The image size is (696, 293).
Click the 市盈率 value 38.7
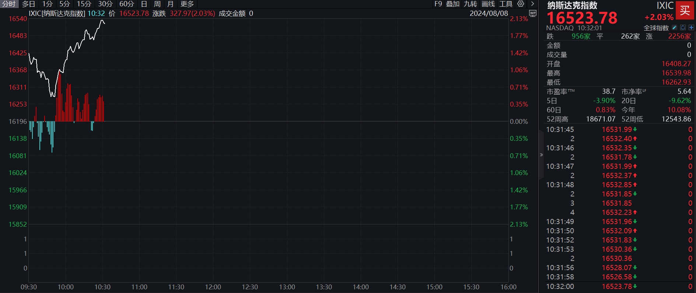pos(609,91)
